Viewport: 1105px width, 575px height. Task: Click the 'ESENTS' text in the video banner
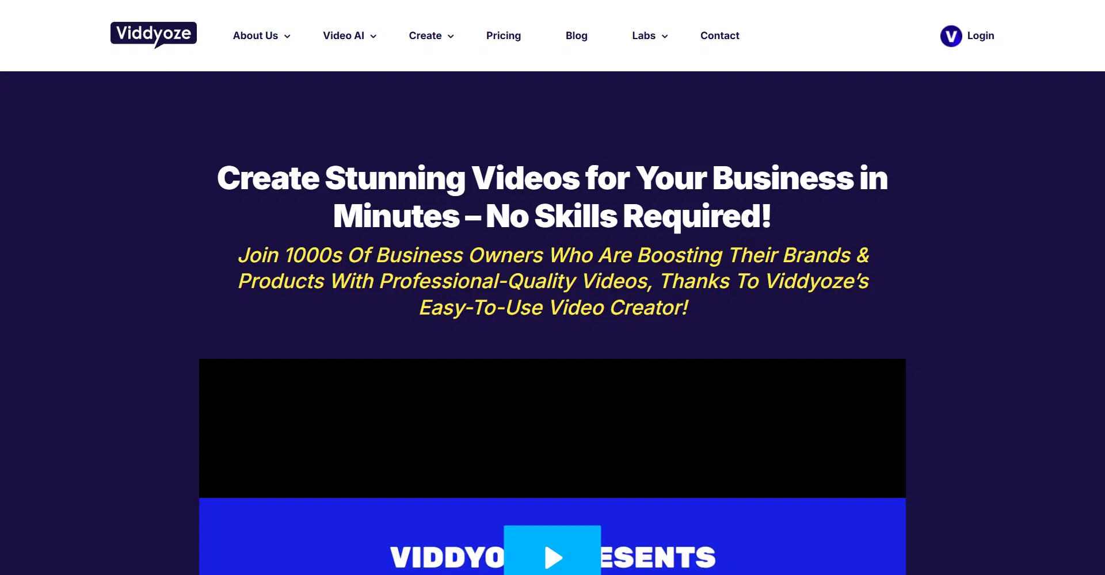pyautogui.click(x=658, y=557)
